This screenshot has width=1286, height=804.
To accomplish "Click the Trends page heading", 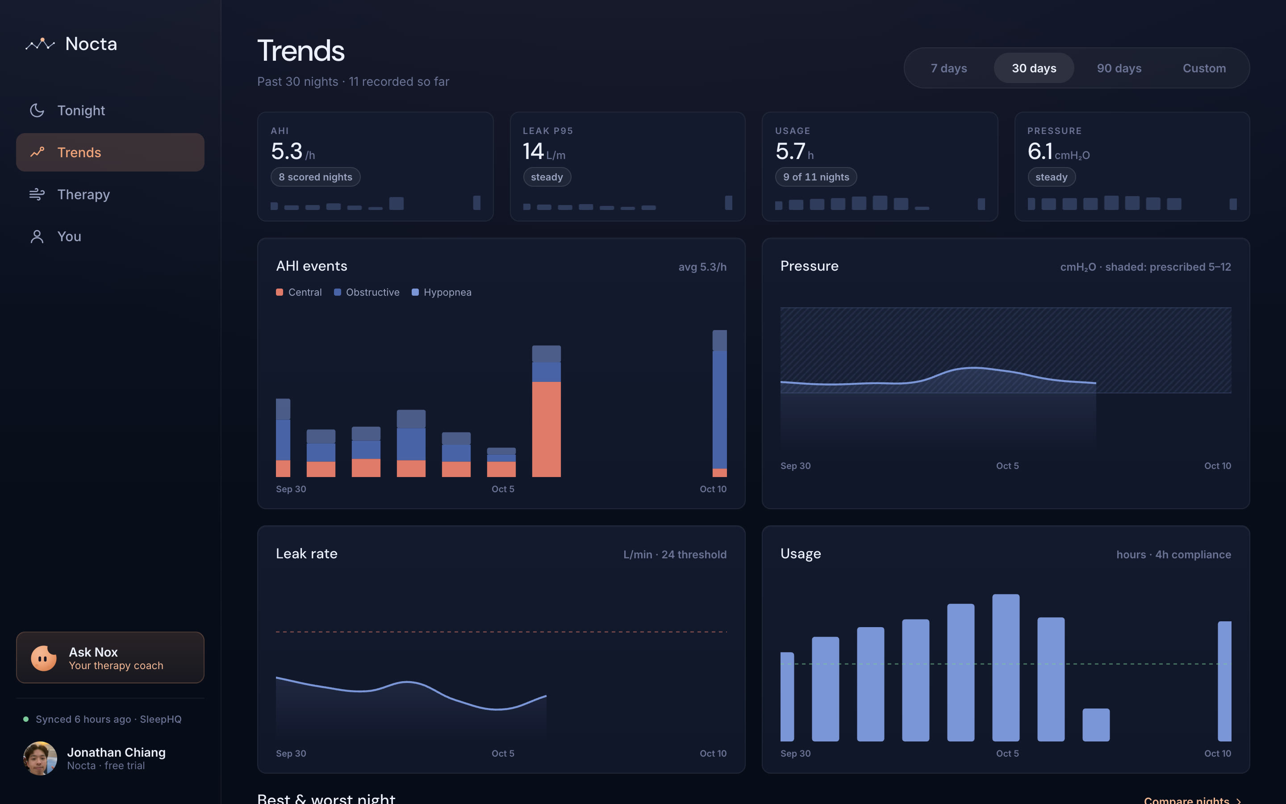I will [301, 50].
